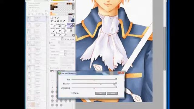Choose the Eraser tool
The image size is (194, 109).
click(x=59, y=30)
